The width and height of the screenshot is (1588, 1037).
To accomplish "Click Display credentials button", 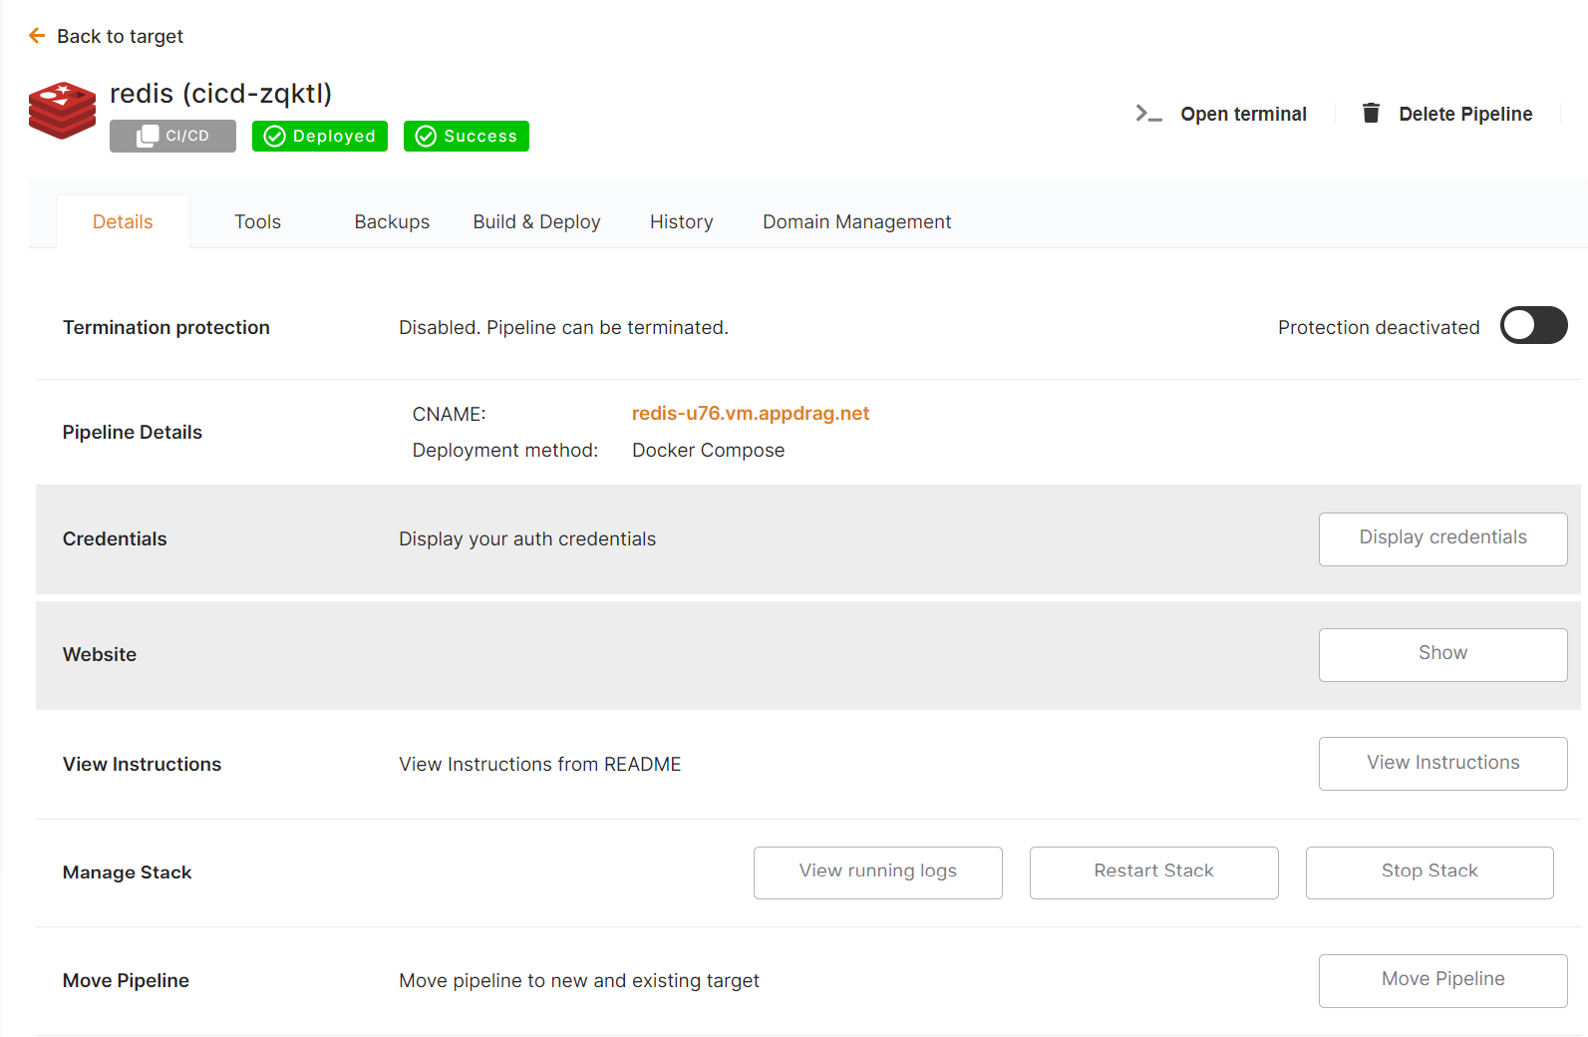I will (1442, 538).
